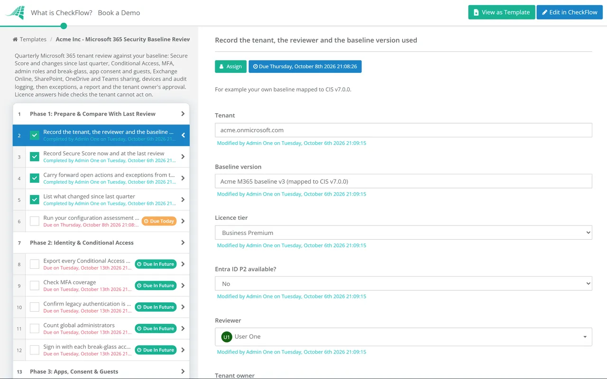The width and height of the screenshot is (607, 379).
Task: Click the Baseline version input field
Action: tap(404, 181)
